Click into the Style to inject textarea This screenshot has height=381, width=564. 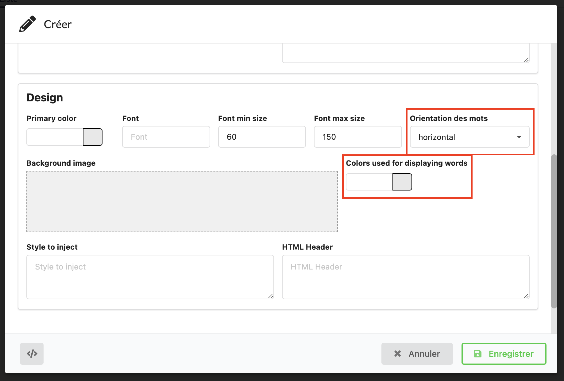point(150,277)
